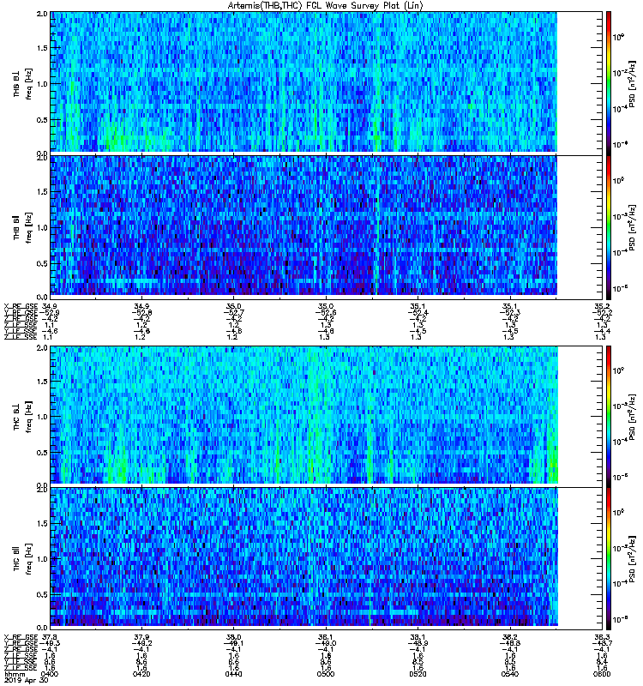This screenshot has height=686, width=643.
Task: Click the '0500' time tick label
Action: 326,674
